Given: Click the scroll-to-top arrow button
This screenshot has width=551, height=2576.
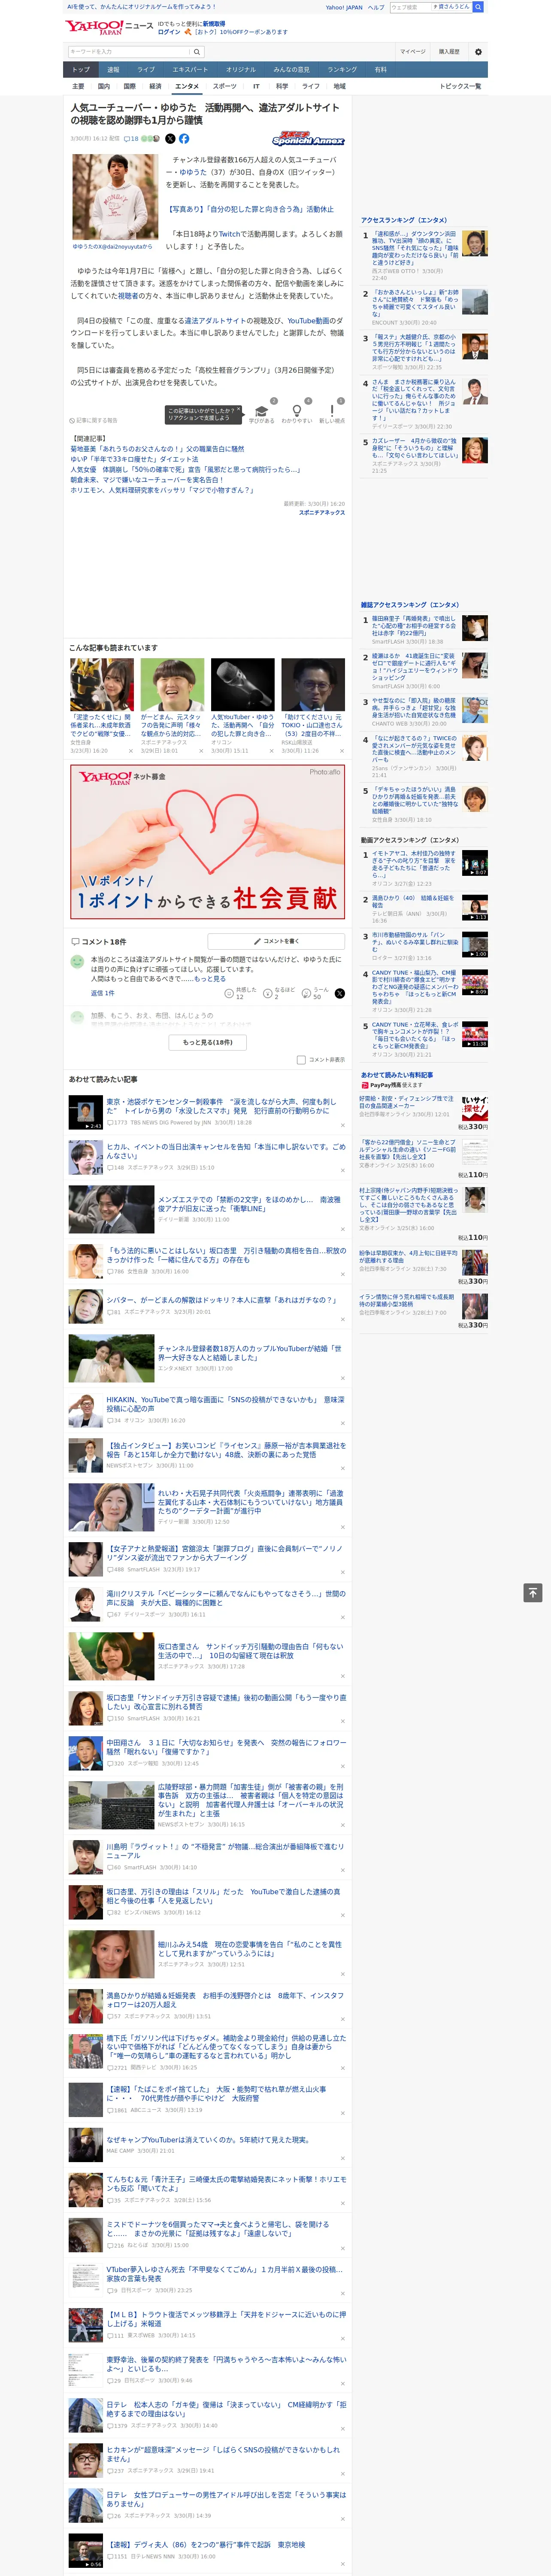Looking at the screenshot, I should pyautogui.click(x=532, y=1592).
